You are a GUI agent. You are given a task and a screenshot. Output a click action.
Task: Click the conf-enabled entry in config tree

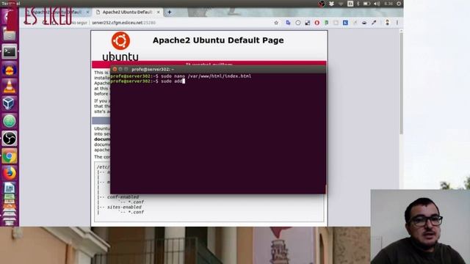(123, 197)
